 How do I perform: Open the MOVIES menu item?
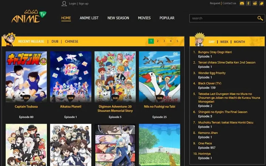click(x=144, y=18)
